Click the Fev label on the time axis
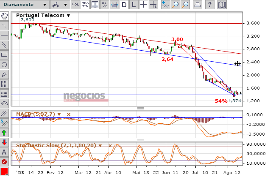The width and height of the screenshot is (273, 177). [x=51, y=173]
